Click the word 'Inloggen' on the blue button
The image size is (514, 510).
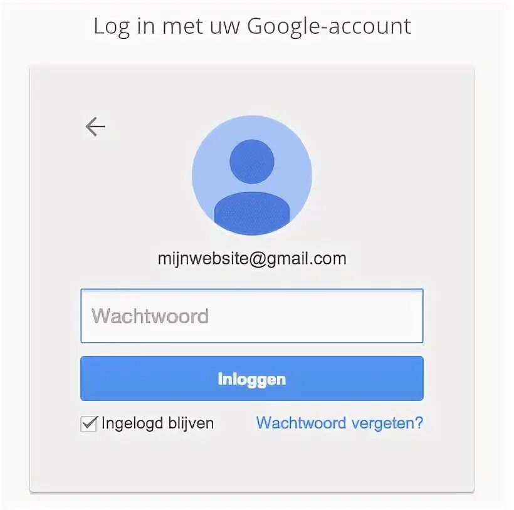pyautogui.click(x=252, y=379)
